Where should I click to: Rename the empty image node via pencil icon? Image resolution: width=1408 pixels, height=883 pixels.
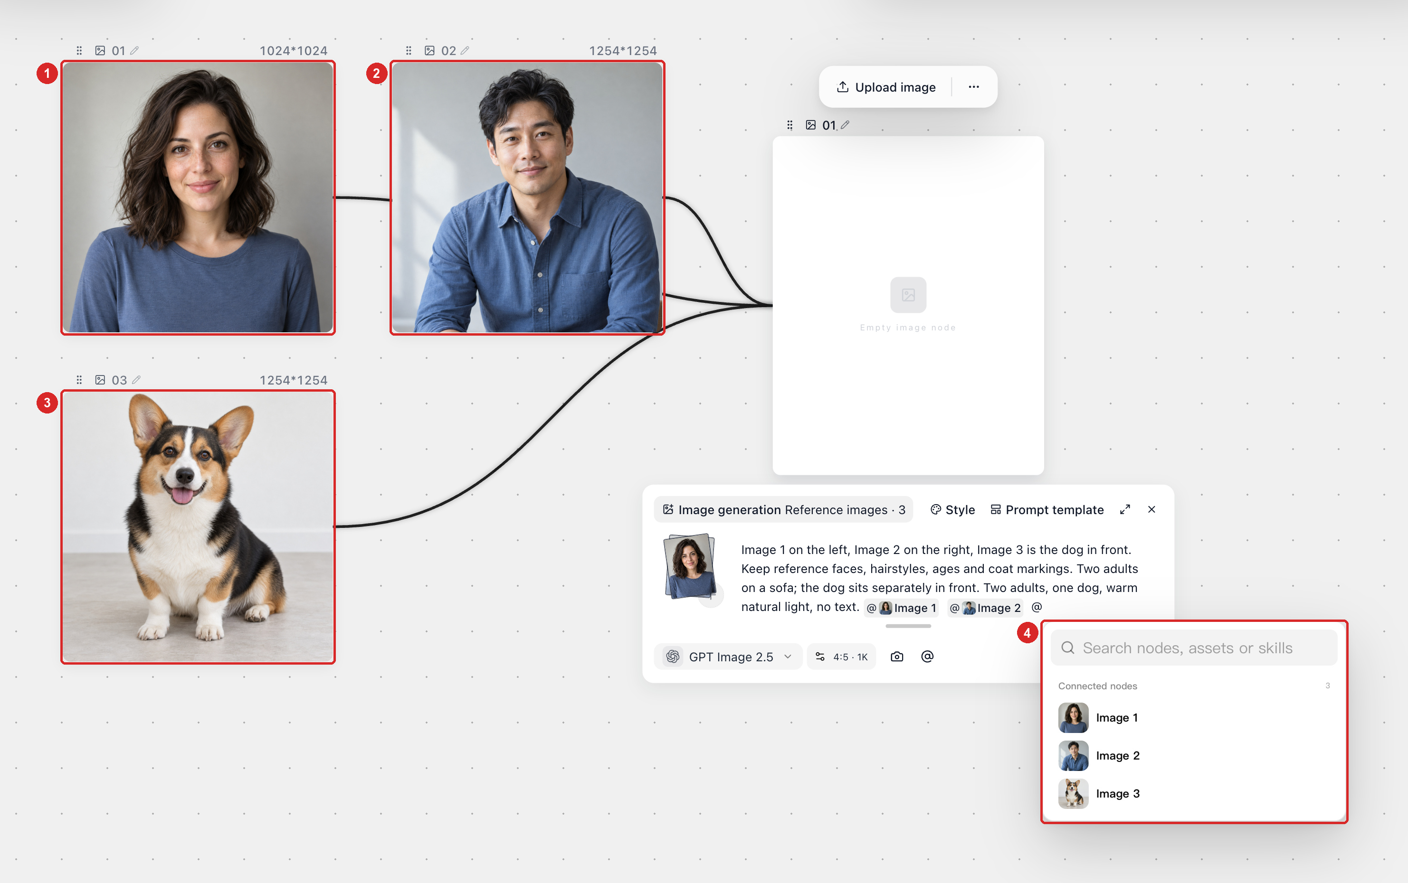click(x=845, y=125)
